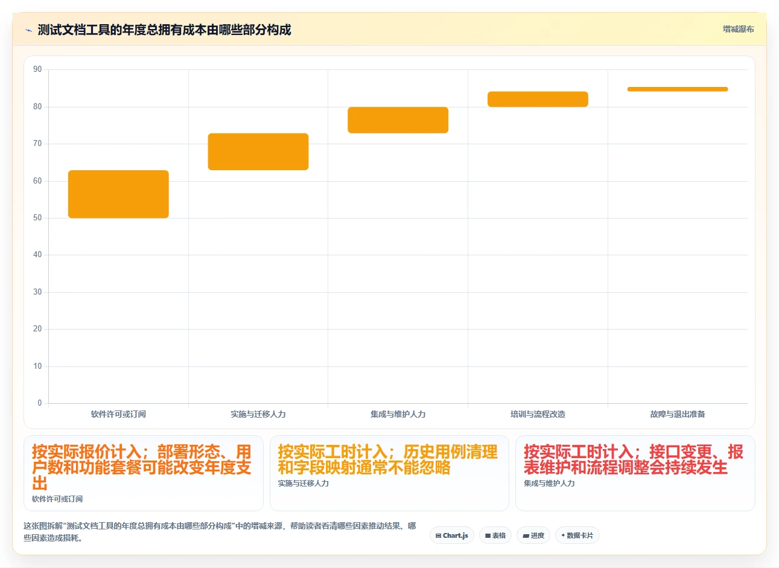This screenshot has height=568, width=779.
Task: Select the thin 故障与退出准备 bar
Action: (678, 89)
